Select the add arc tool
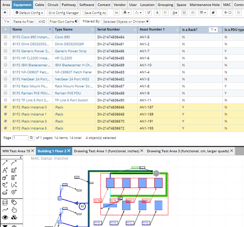The height and width of the screenshot is (227, 244). [x=14, y=162]
